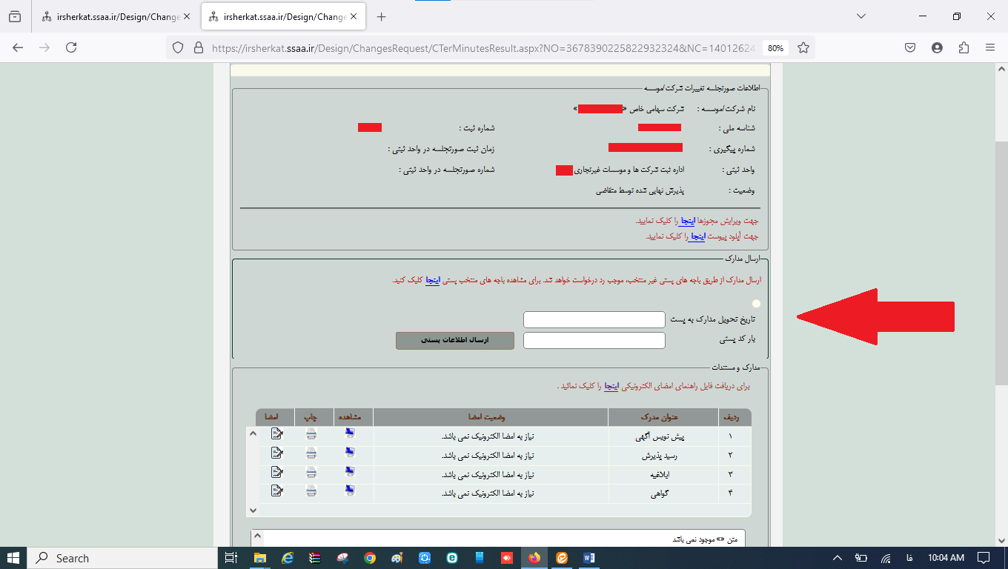Screen dimensions: 1008x569
Task: View the گواهی document
Action: click(350, 491)
